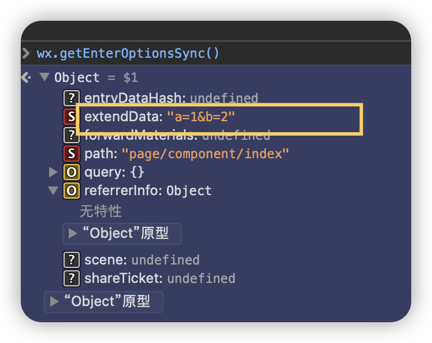Expand the nested "Object" 原型 under referrerInfo

[73, 233]
